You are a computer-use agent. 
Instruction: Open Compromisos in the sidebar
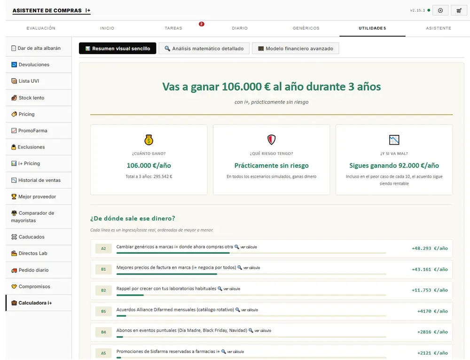click(39, 287)
